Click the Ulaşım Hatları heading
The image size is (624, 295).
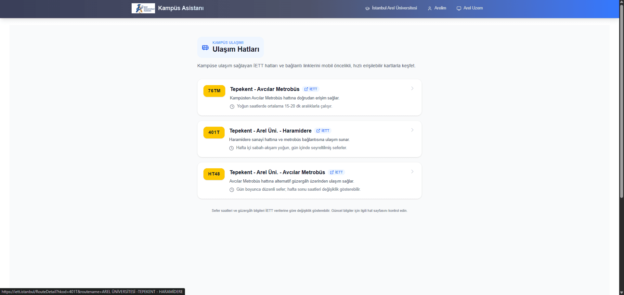tap(236, 49)
